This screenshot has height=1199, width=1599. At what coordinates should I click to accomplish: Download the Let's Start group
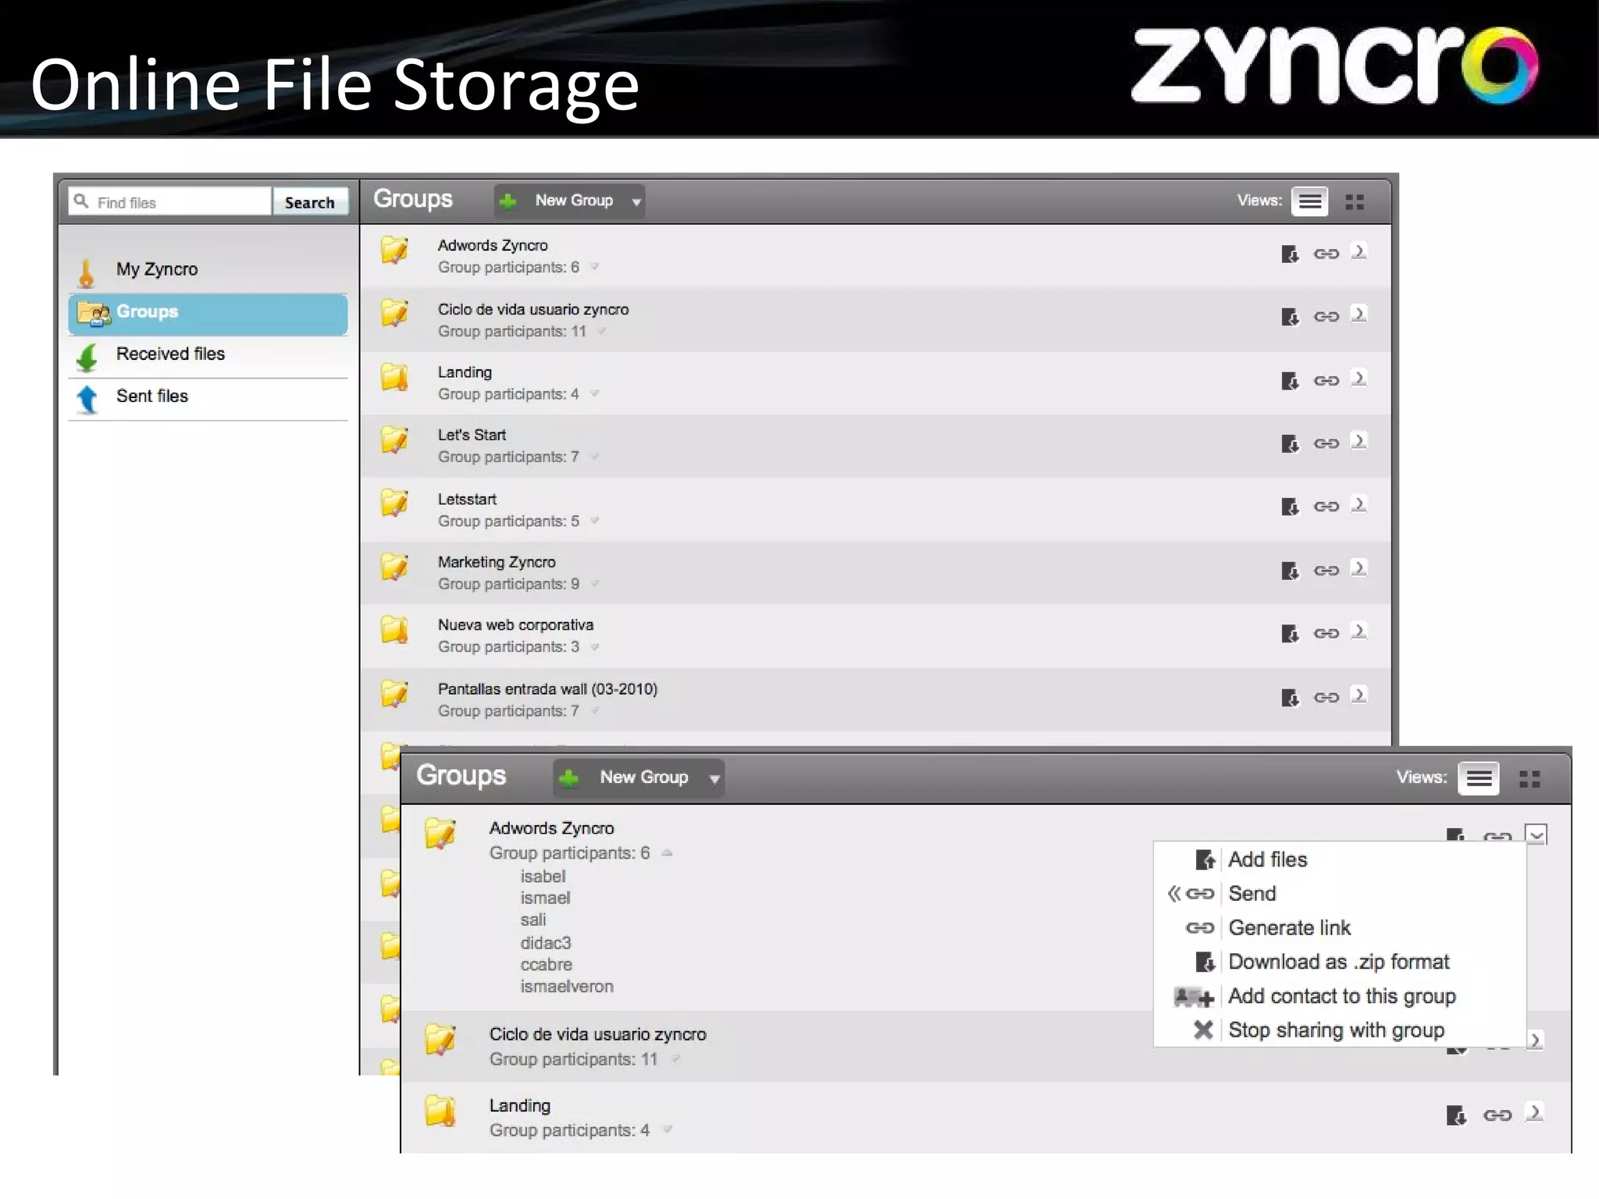(1290, 443)
